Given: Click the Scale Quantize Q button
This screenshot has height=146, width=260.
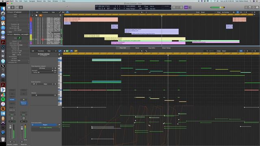Looking at the screenshot, I should [55, 84].
